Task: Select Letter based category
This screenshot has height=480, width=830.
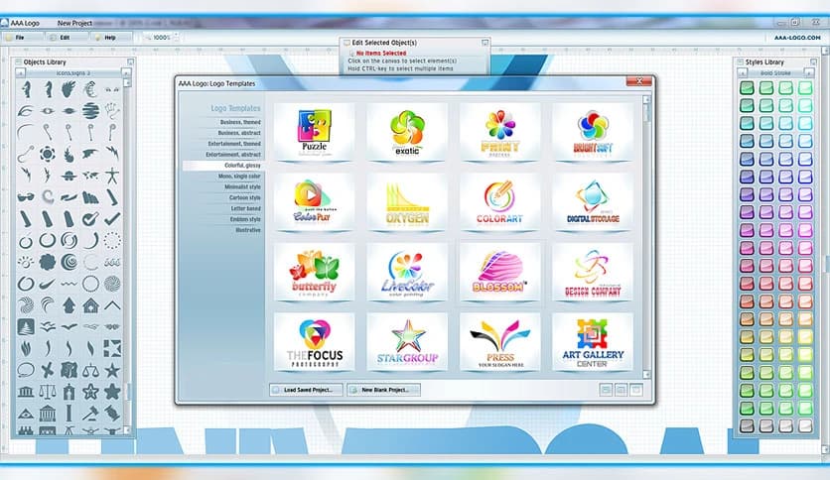Action: [x=245, y=209]
